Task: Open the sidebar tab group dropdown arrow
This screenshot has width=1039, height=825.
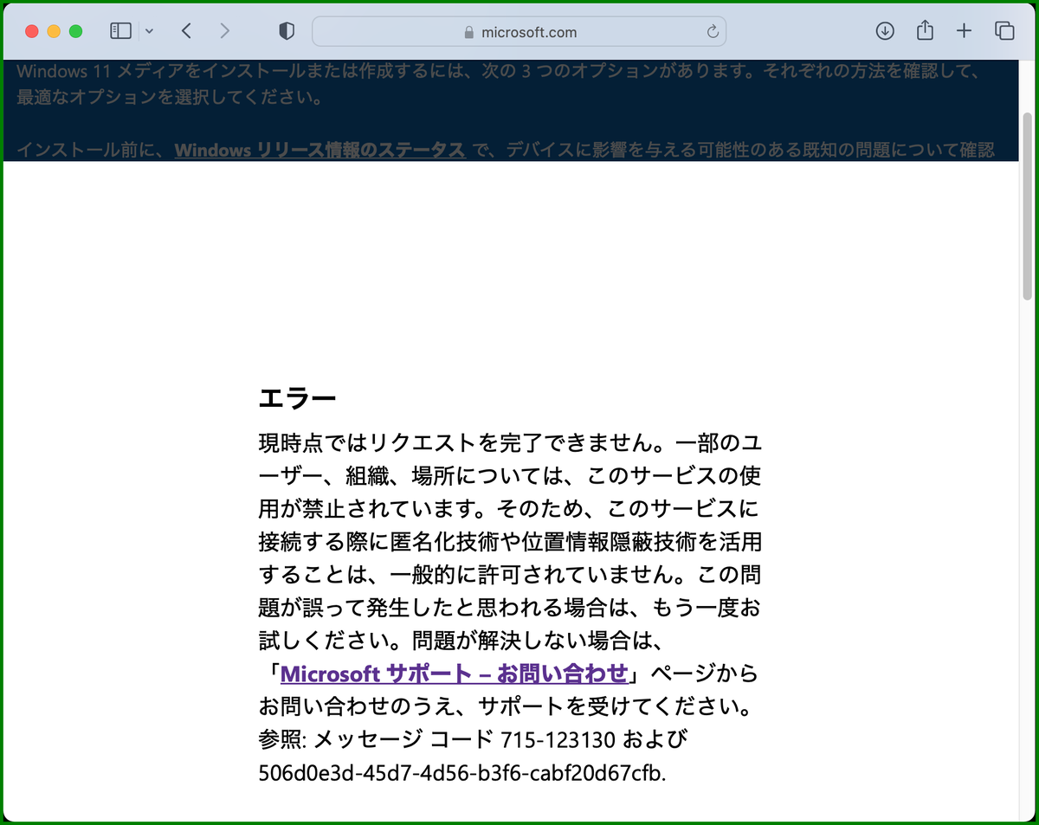Action: point(149,31)
